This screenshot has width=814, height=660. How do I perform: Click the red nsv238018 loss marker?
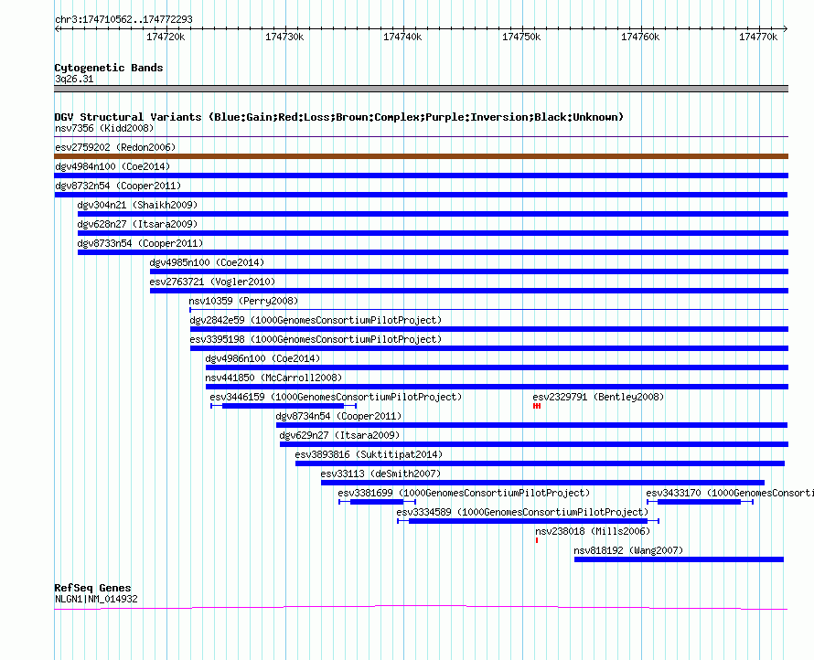pyautogui.click(x=537, y=540)
